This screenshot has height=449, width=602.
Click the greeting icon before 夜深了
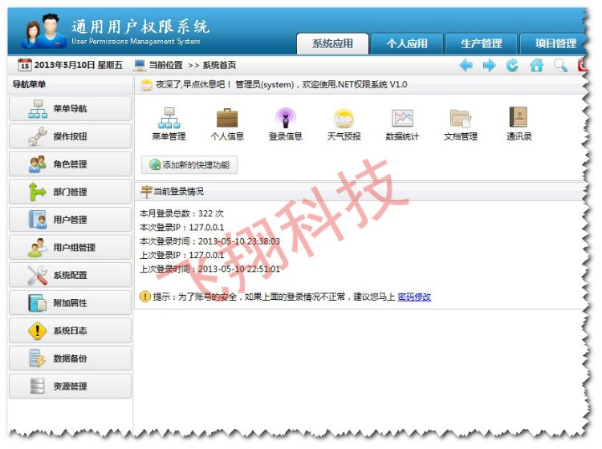point(146,85)
